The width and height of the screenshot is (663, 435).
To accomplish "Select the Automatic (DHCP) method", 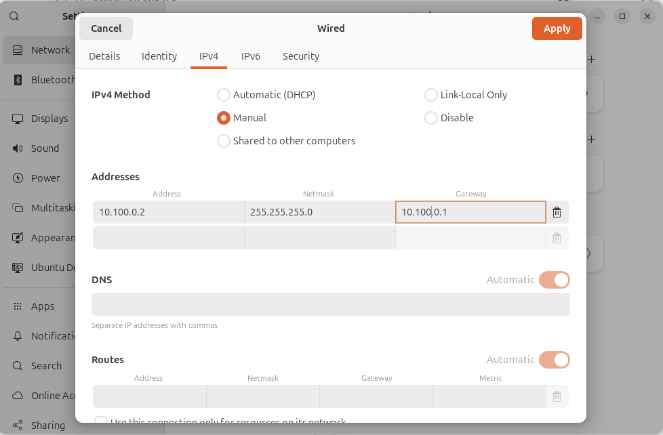I will point(224,95).
